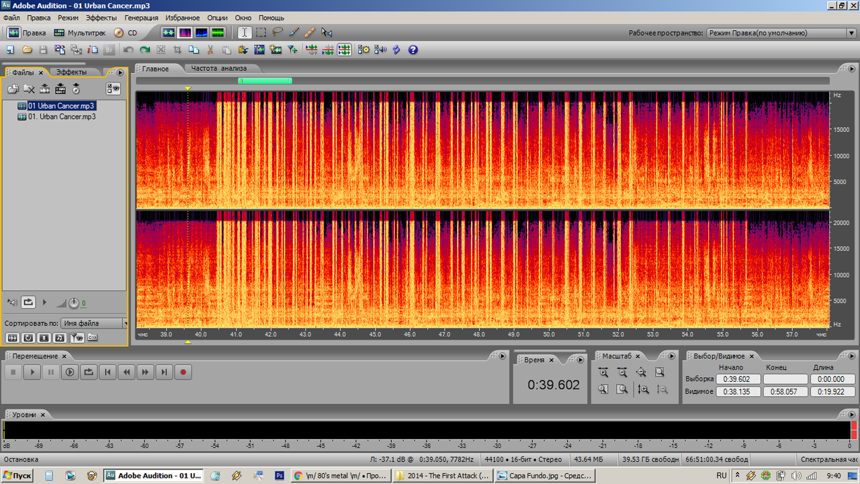This screenshot has width=860, height=484.
Task: Open the Перемещение panel options menu
Action: 501,356
